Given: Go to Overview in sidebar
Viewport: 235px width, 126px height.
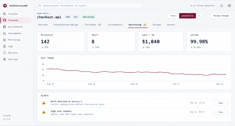Looking at the screenshot, I should [x=16, y=14].
